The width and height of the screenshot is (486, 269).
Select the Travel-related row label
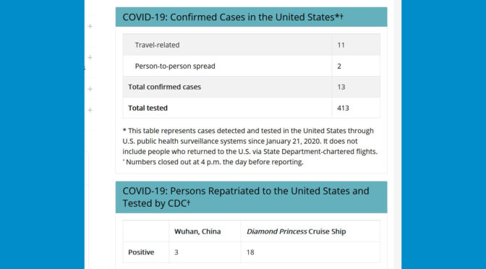click(x=157, y=45)
